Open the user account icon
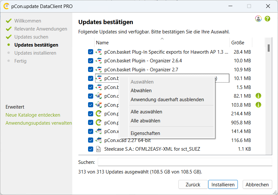 point(258,19)
